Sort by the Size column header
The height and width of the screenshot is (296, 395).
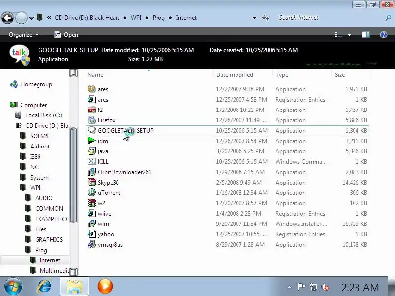[x=340, y=75]
